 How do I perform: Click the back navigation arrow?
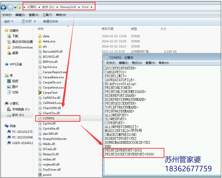point(3,7)
